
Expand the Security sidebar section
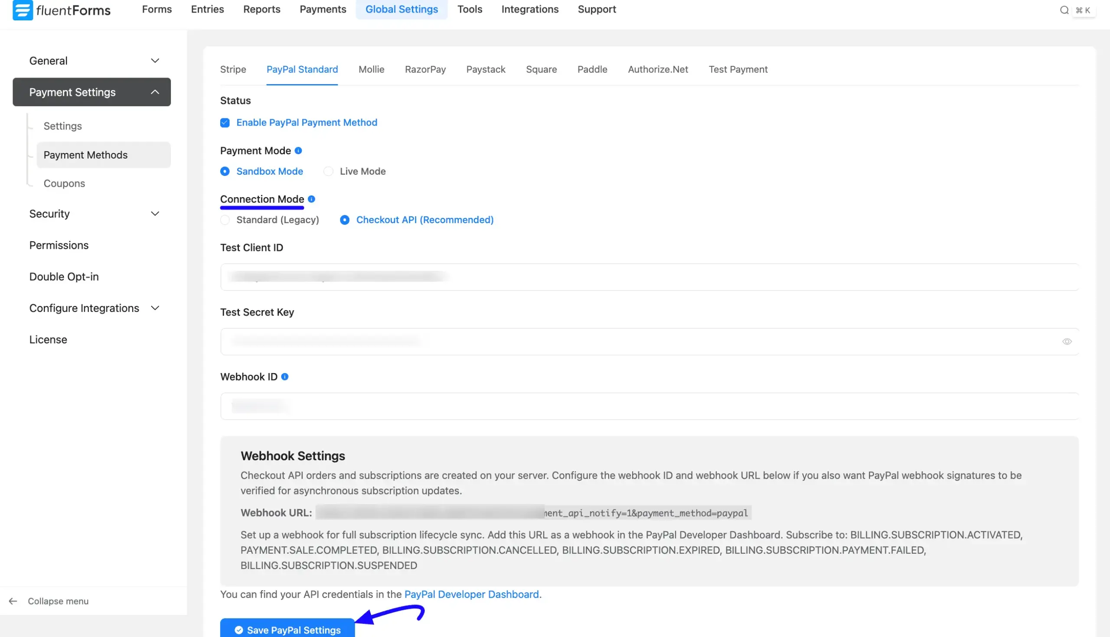pos(92,214)
